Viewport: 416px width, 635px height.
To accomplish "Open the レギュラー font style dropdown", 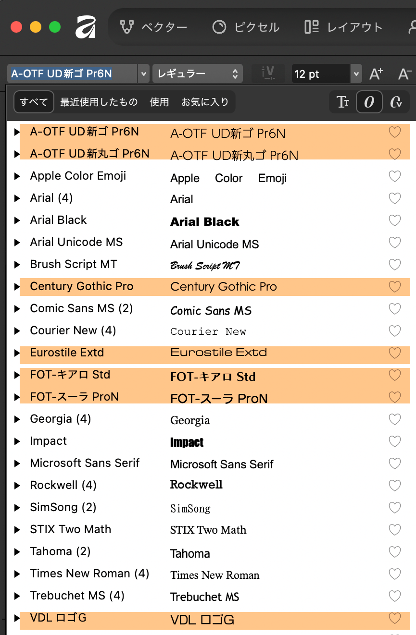I will [198, 74].
